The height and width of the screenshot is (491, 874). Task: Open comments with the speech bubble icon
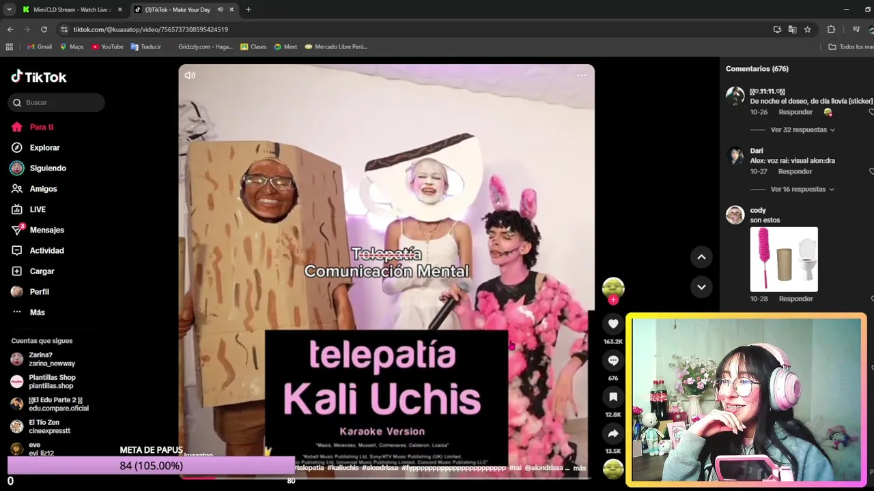tap(613, 361)
